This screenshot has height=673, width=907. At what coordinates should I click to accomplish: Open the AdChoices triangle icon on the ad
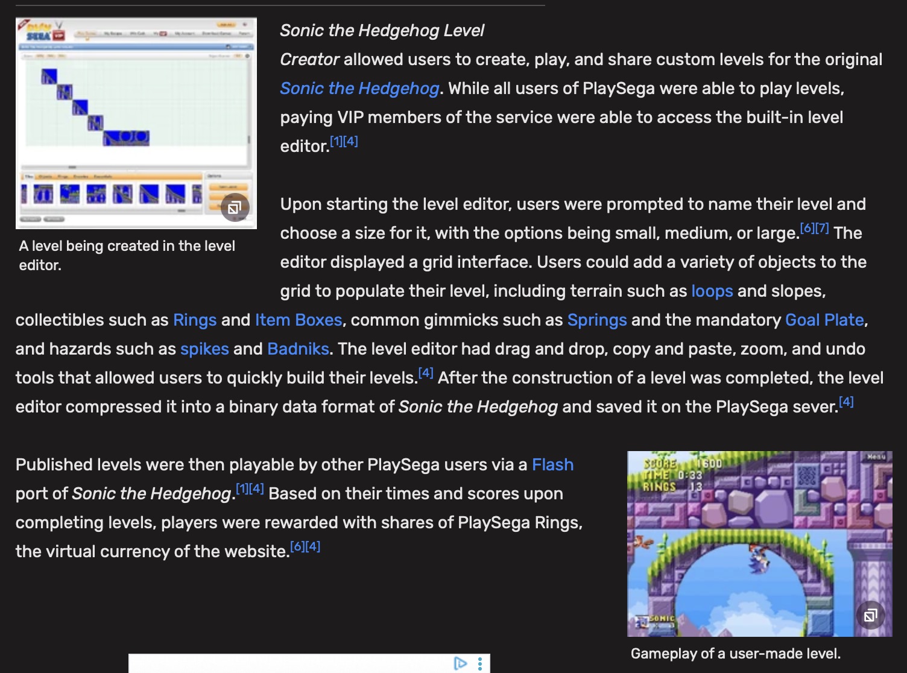tap(460, 663)
